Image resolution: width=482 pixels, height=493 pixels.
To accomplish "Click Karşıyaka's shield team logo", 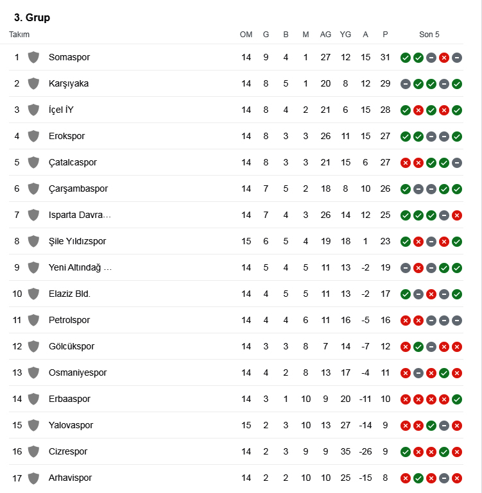I will point(33,84).
